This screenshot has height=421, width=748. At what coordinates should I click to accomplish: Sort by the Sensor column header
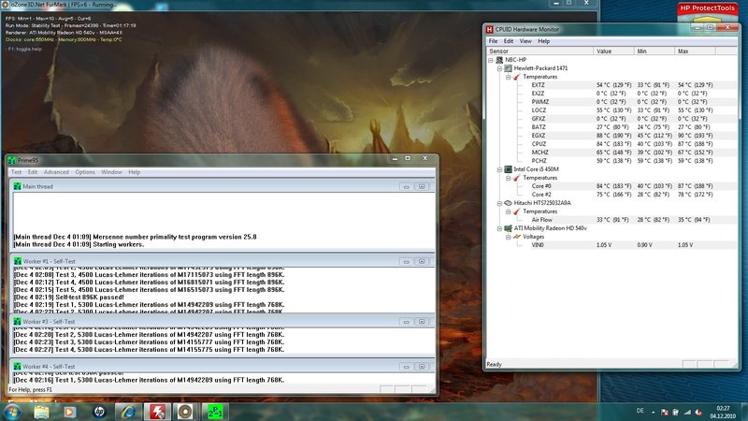(x=540, y=51)
